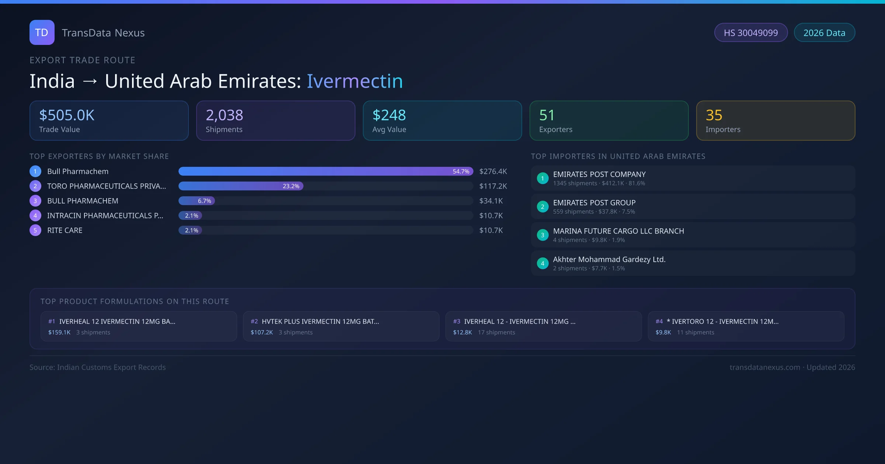Screen dimensions: 885x464
Task: Select badge 4 beside Akhter Mohammad Gardezy Ltd.
Action: pyautogui.click(x=542, y=263)
